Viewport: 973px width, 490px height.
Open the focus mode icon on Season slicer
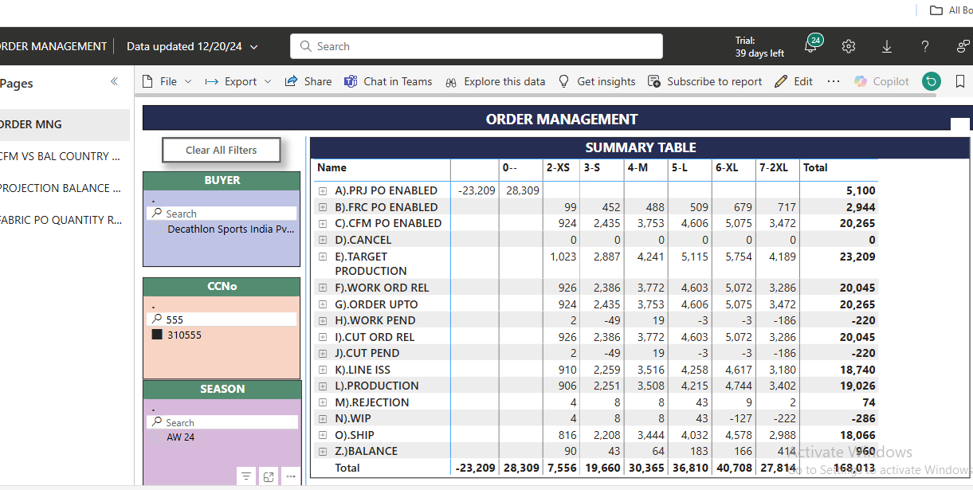click(x=269, y=476)
